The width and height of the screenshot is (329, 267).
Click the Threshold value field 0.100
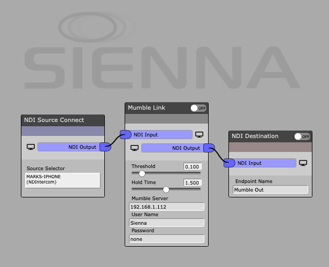193,166
